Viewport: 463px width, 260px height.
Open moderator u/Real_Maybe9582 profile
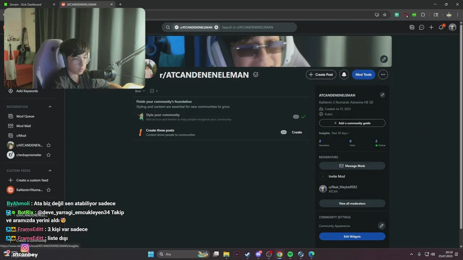pyautogui.click(x=343, y=187)
